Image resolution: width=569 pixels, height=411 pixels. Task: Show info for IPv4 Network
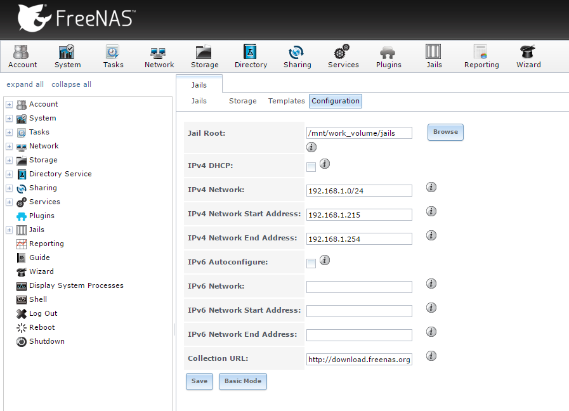coord(431,187)
